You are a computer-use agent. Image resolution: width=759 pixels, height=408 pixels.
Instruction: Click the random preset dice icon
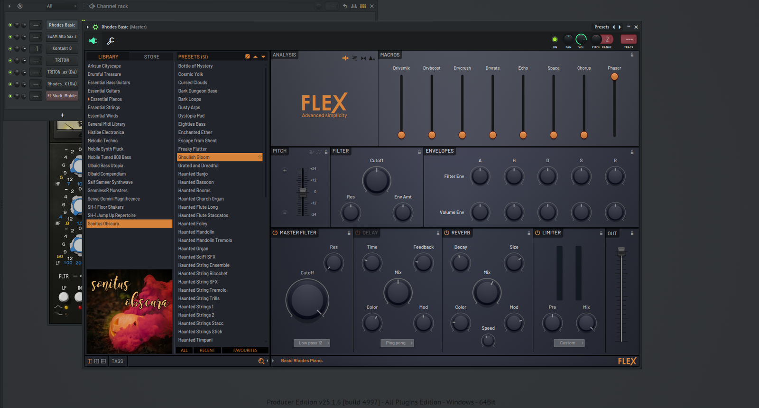click(x=247, y=56)
